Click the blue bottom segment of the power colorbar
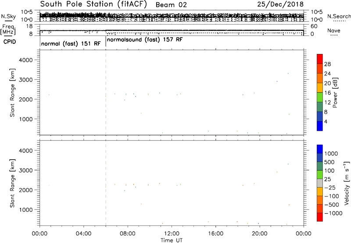This screenshot has width=351, height=243. click(x=320, y=126)
